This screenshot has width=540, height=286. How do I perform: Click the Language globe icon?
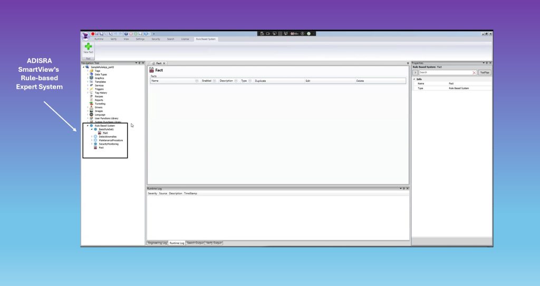92,115
